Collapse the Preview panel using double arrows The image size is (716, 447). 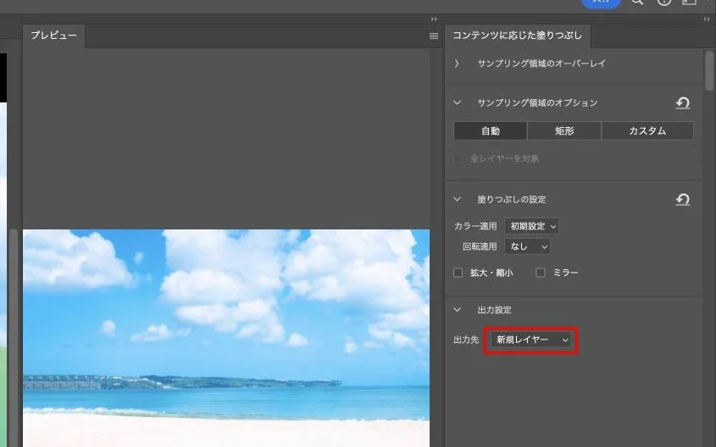click(434, 19)
